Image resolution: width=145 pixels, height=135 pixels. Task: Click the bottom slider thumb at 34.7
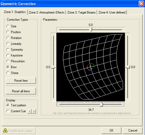click(x=101, y=104)
